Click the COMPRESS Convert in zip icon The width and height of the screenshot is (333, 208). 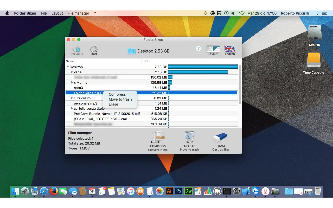(x=158, y=136)
